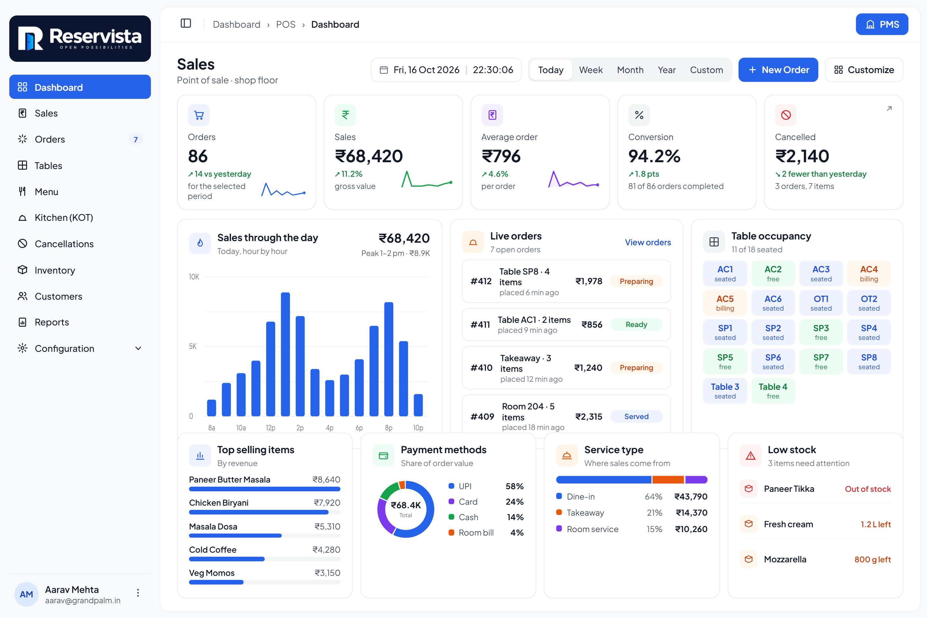Click the Conversion percent icon

point(639,115)
